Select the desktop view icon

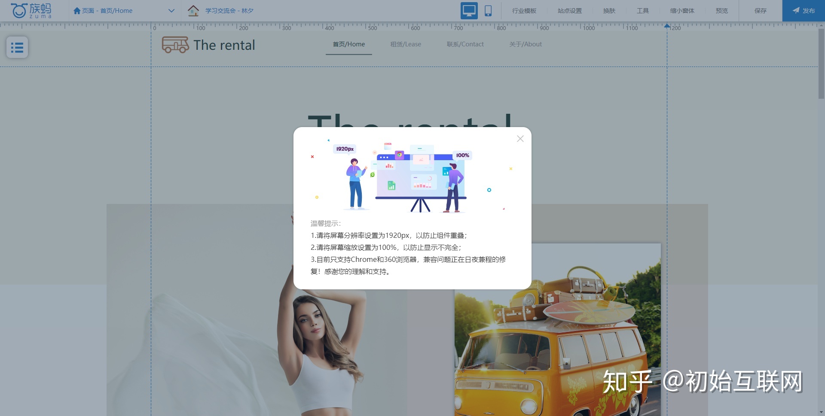469,10
